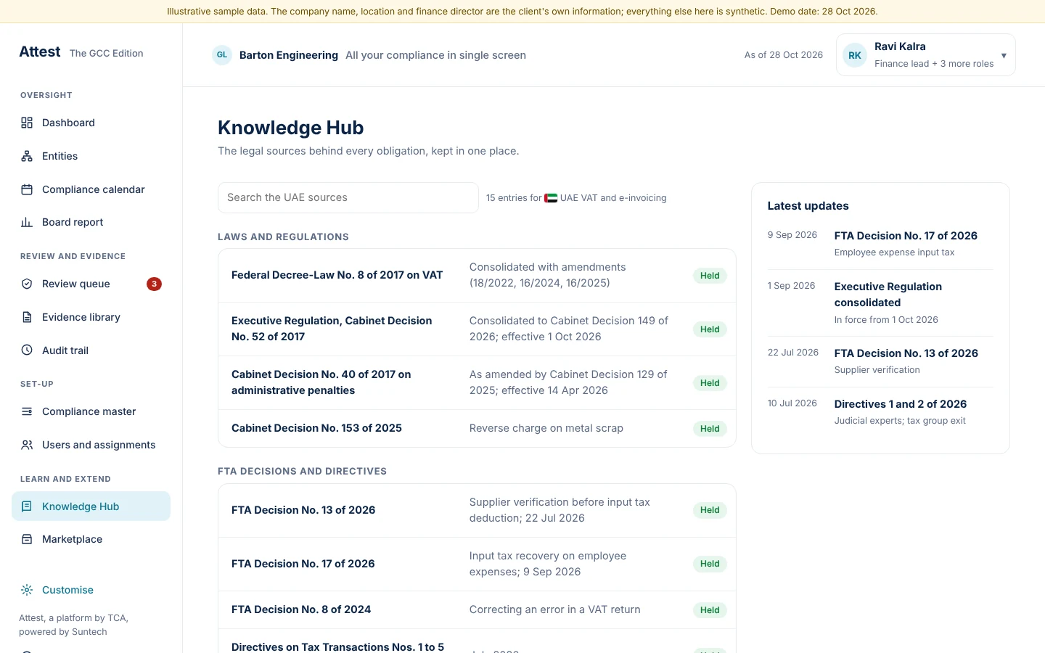This screenshot has height=653, width=1045.
Task: Navigate to Review queue
Action: (91, 284)
